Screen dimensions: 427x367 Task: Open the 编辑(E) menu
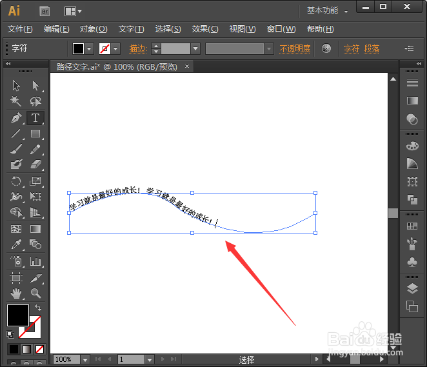56,29
